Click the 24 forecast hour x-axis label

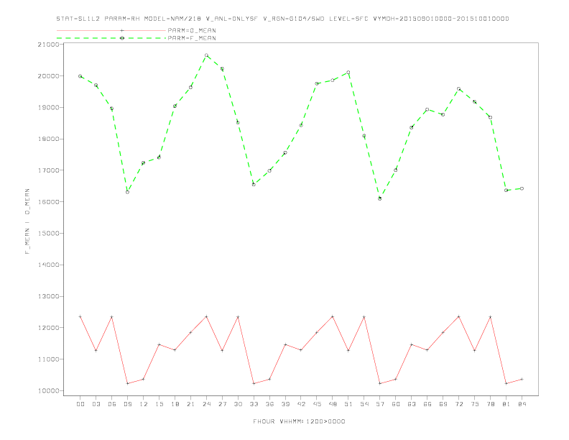(x=206, y=404)
